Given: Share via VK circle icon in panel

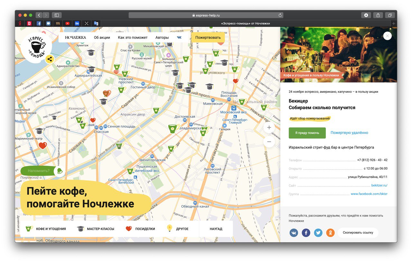Looking at the screenshot, I should (294, 232).
